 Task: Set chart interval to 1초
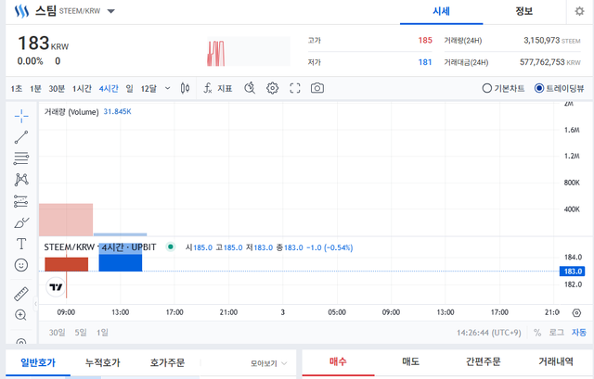[17, 89]
